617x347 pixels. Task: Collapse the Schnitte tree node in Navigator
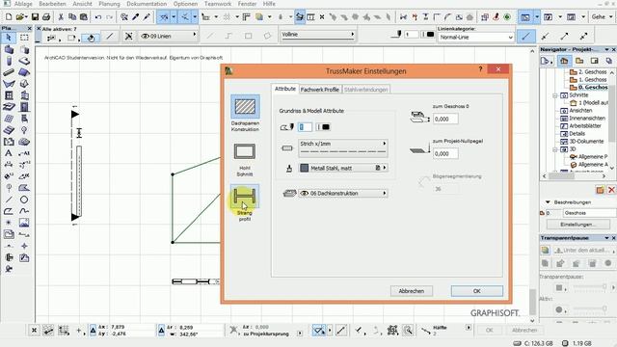click(x=555, y=95)
